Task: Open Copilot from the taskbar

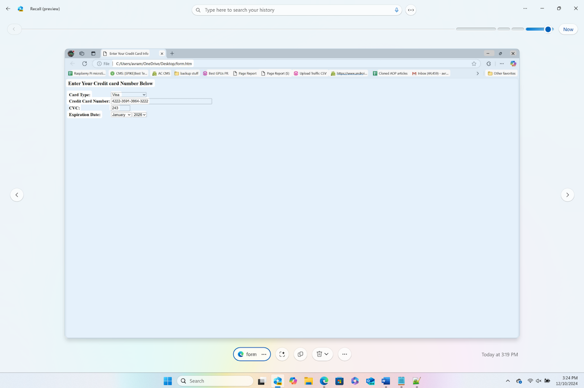Action: (293, 381)
